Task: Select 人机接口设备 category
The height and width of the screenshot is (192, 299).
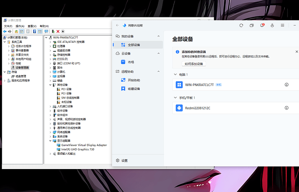Action: 63,106
